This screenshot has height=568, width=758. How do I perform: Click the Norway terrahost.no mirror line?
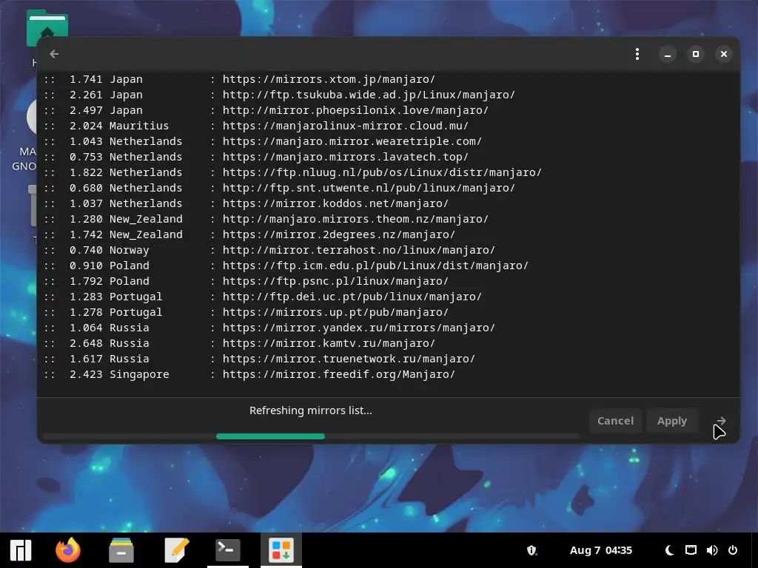tap(269, 250)
